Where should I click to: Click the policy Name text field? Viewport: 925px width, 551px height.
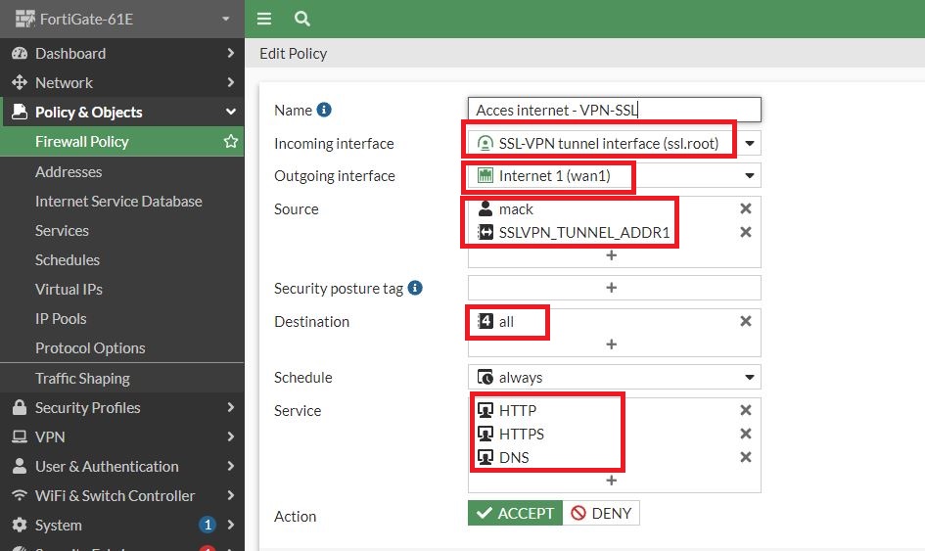[x=614, y=110]
